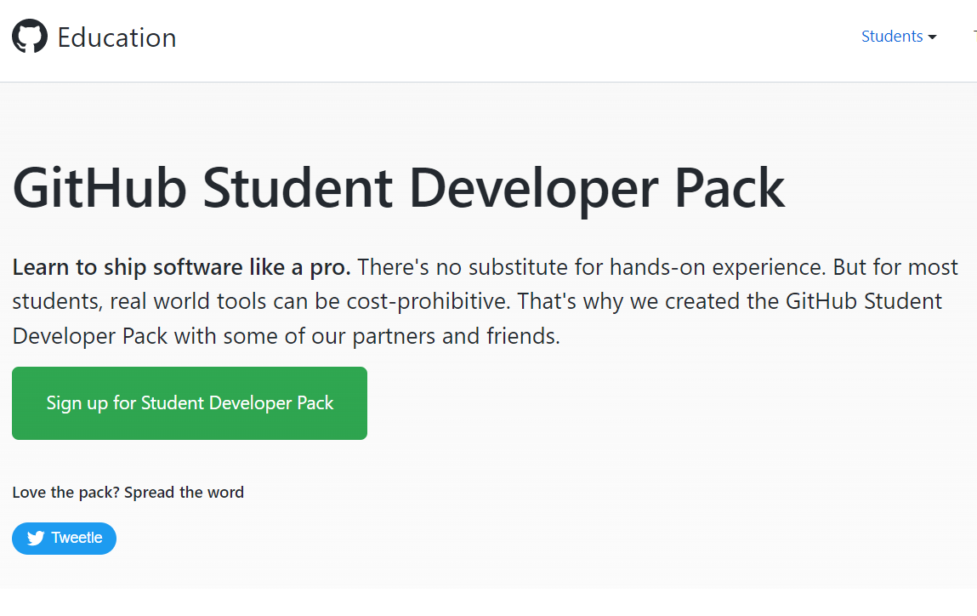Image resolution: width=977 pixels, height=616 pixels.
Task: Select the cut-off nav item right of Students
Action: point(974,37)
